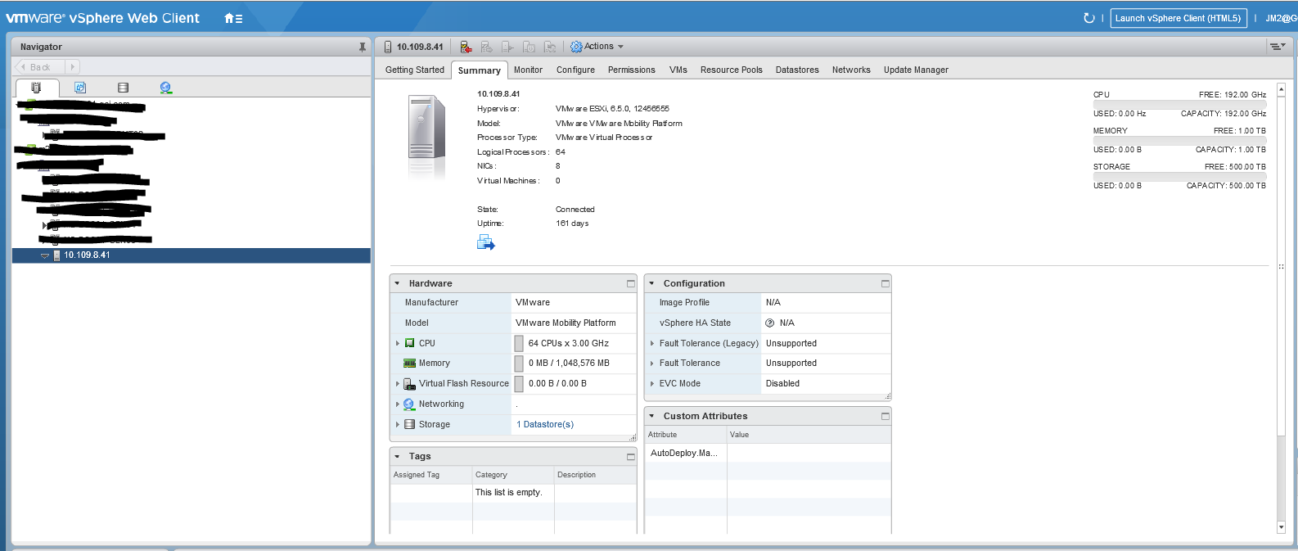
Task: Switch to the Monitor tab
Action: point(528,70)
